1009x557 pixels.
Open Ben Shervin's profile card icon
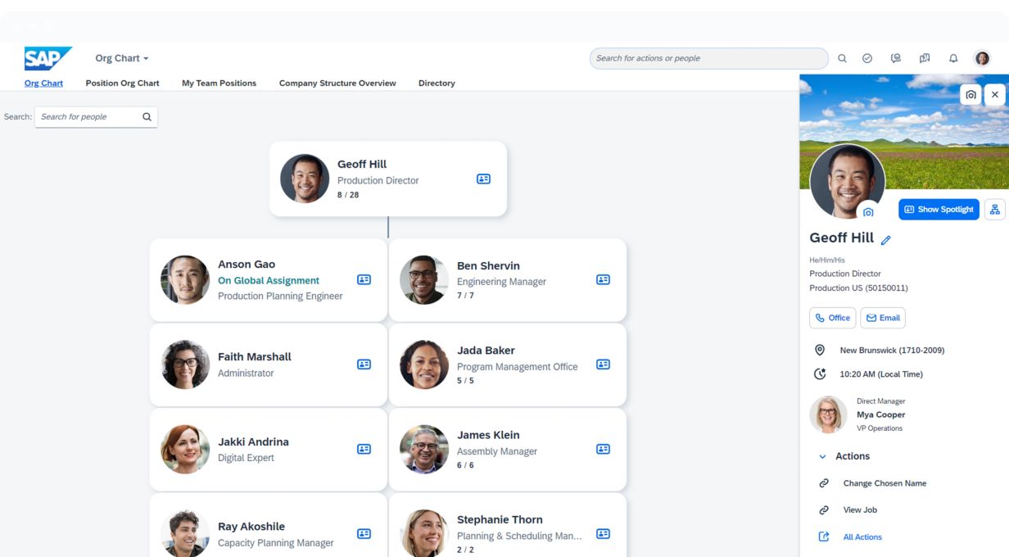tap(603, 279)
